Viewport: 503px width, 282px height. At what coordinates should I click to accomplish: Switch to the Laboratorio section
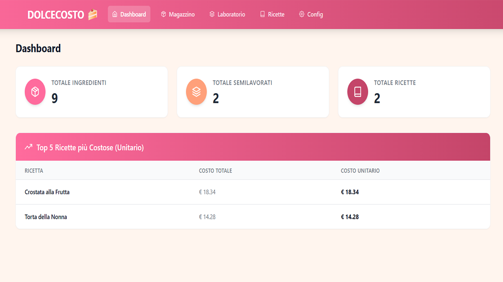pyautogui.click(x=227, y=14)
